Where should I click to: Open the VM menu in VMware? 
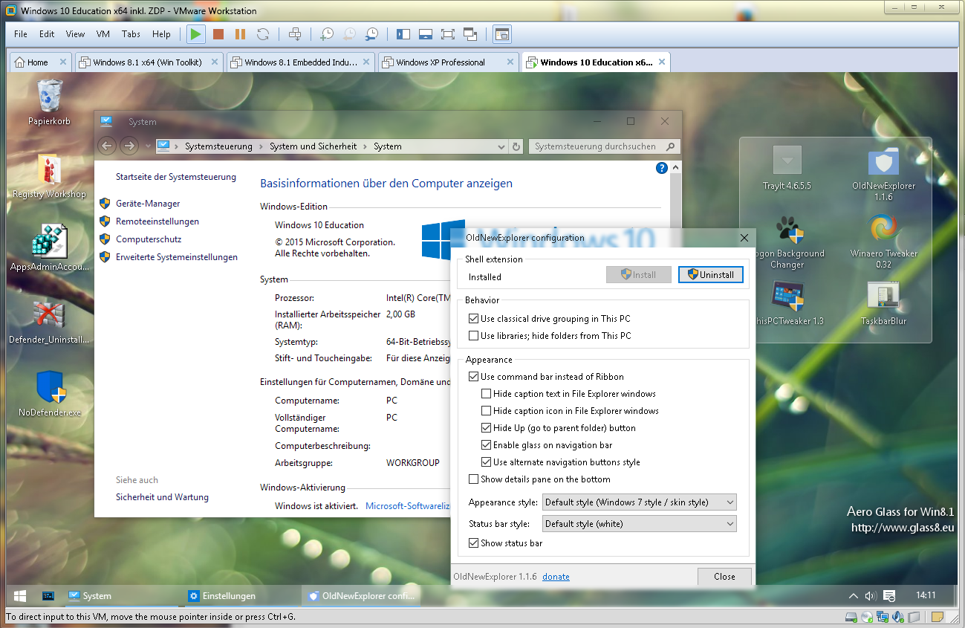point(103,34)
